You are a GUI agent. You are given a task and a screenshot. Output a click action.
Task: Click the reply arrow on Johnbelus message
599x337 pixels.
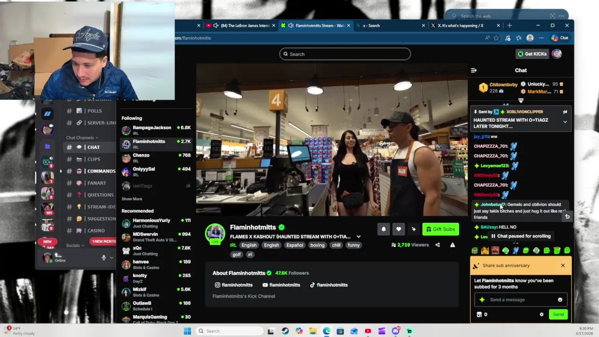pyautogui.click(x=567, y=216)
